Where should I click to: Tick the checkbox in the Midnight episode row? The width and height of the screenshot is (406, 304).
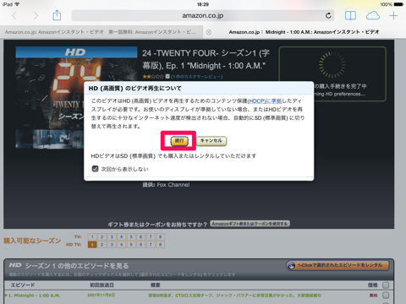[386, 296]
